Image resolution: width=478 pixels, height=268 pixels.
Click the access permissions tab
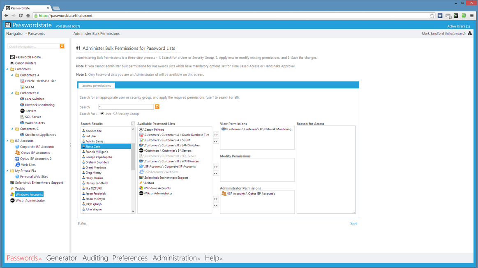point(96,85)
